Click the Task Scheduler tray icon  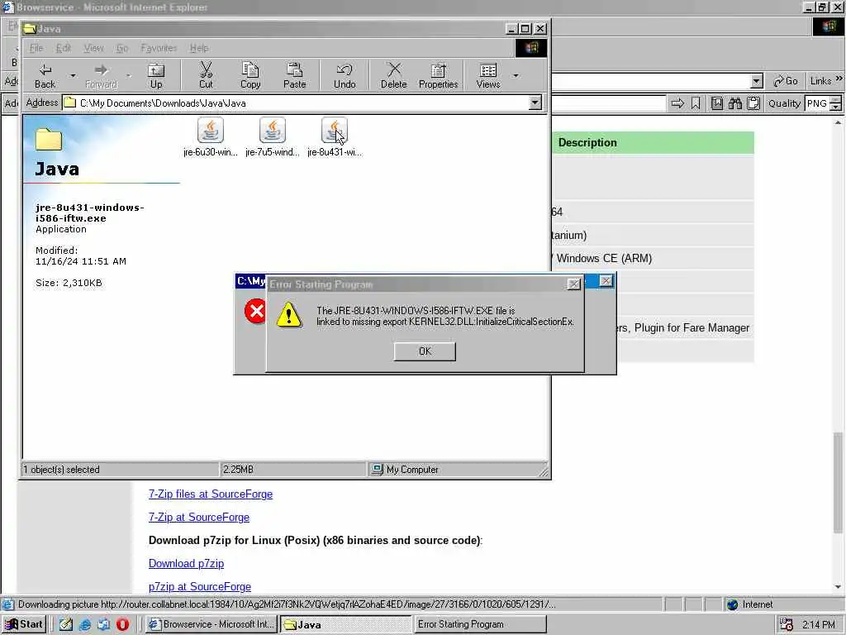coord(787,625)
